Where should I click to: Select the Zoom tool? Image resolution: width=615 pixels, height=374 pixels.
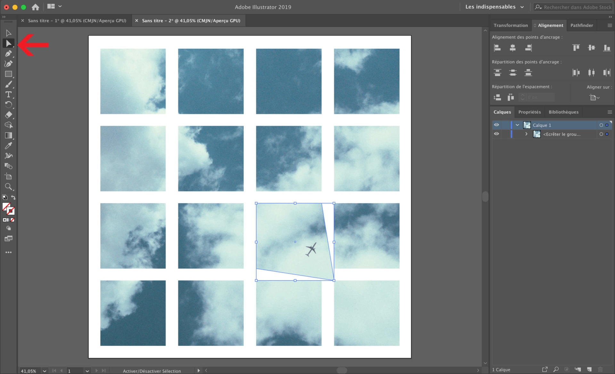click(x=8, y=187)
